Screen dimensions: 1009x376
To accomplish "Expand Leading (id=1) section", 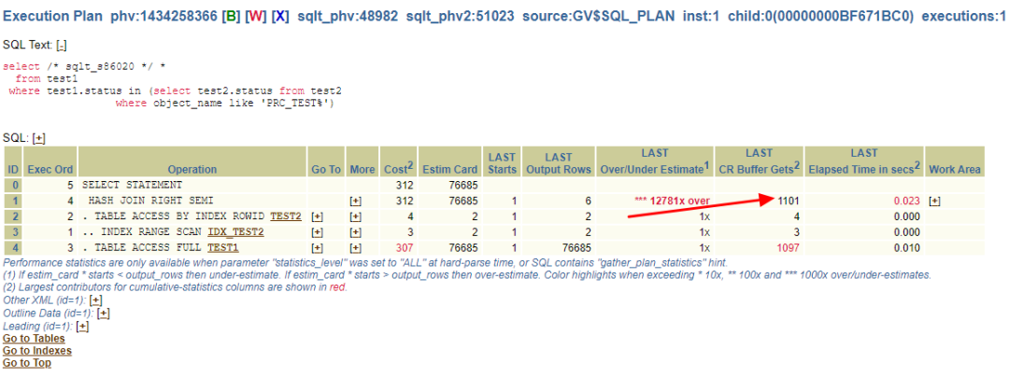I will pos(81,326).
